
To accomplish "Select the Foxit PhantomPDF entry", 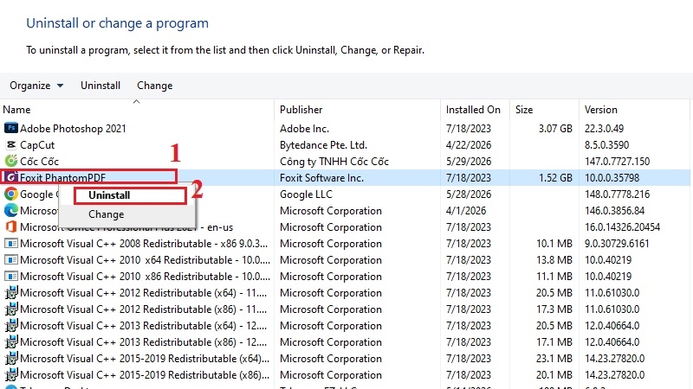I will pyautogui.click(x=345, y=178).
